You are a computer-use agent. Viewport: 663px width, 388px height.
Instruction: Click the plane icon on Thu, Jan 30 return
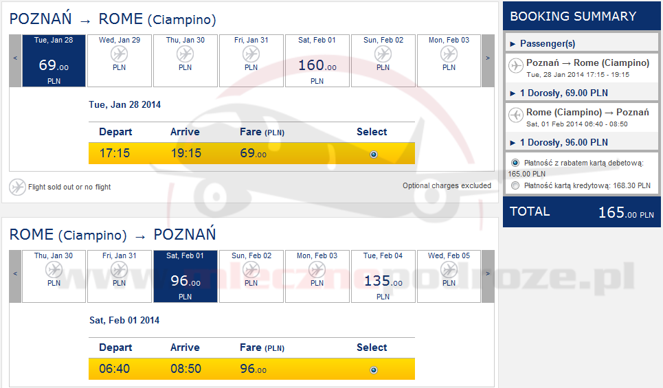point(54,269)
